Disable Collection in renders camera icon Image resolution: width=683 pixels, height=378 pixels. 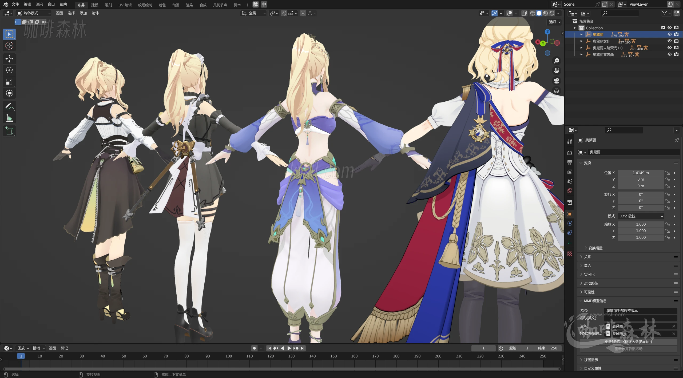point(676,28)
